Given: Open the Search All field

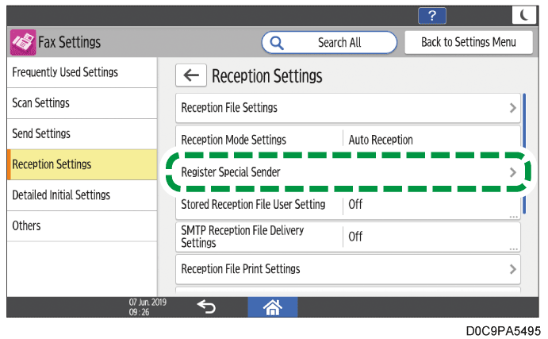Looking at the screenshot, I should point(329,42).
